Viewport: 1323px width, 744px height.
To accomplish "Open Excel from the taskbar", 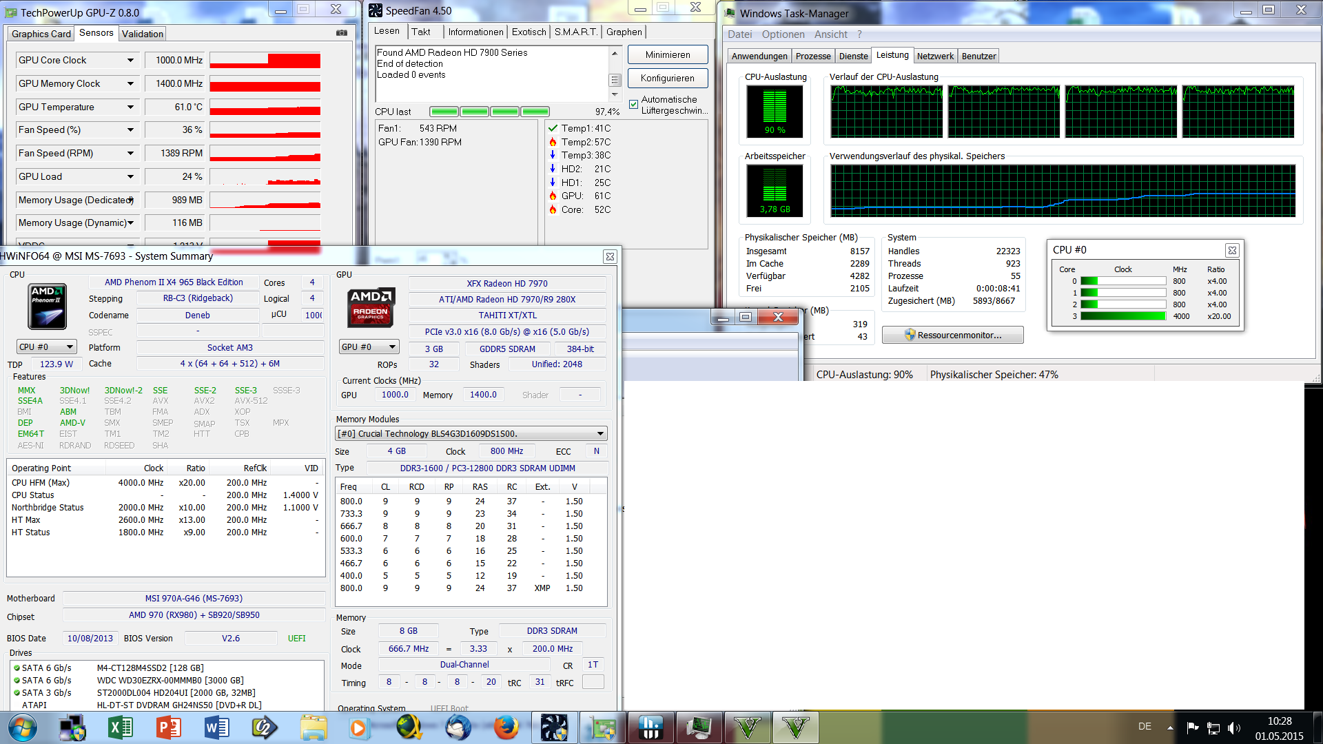I will pyautogui.click(x=121, y=727).
